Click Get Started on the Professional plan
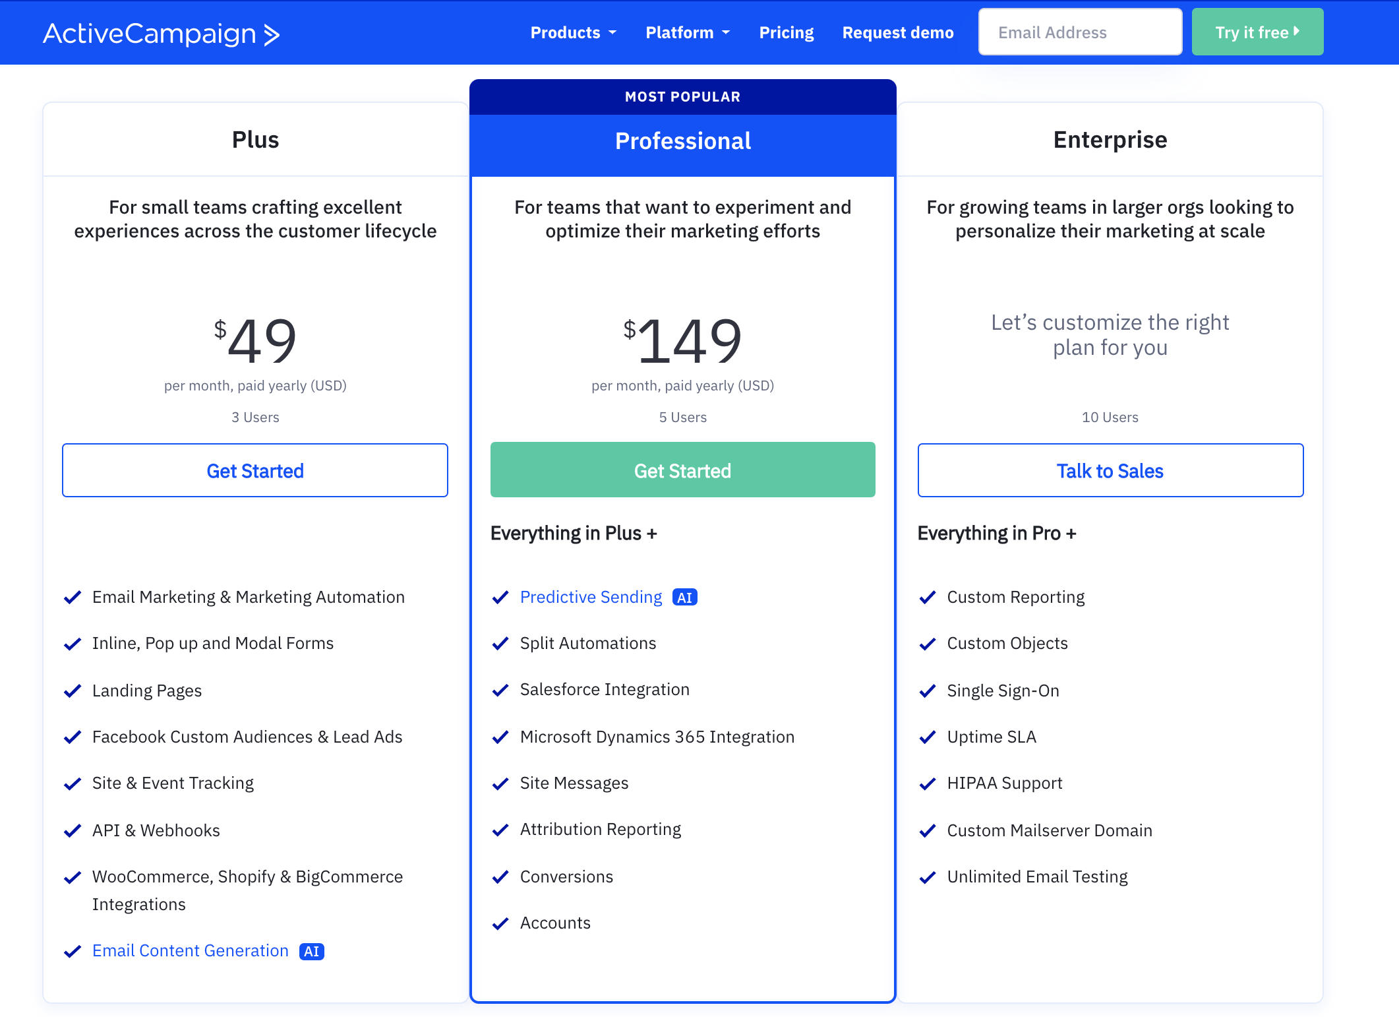Image resolution: width=1399 pixels, height=1017 pixels. tap(682, 470)
